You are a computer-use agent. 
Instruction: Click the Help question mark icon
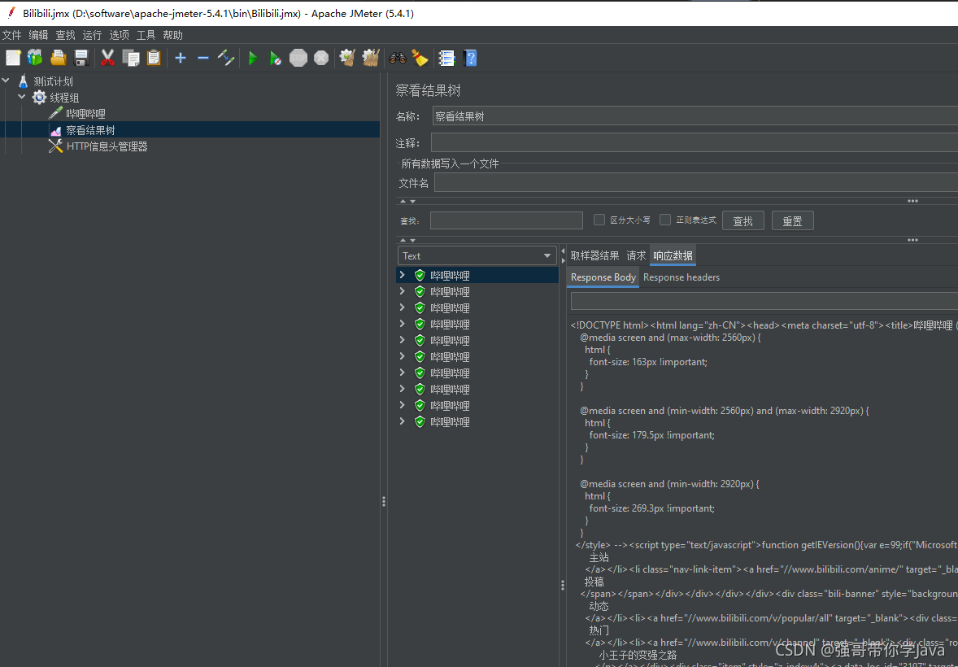470,58
